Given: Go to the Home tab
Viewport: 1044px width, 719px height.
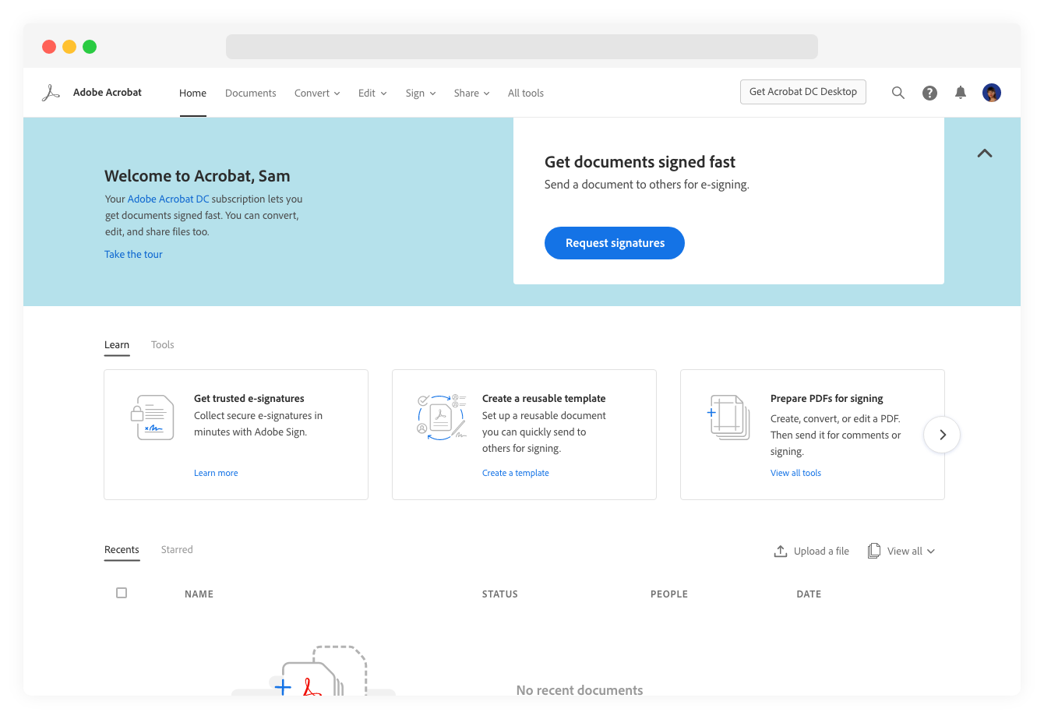Looking at the screenshot, I should click(192, 93).
